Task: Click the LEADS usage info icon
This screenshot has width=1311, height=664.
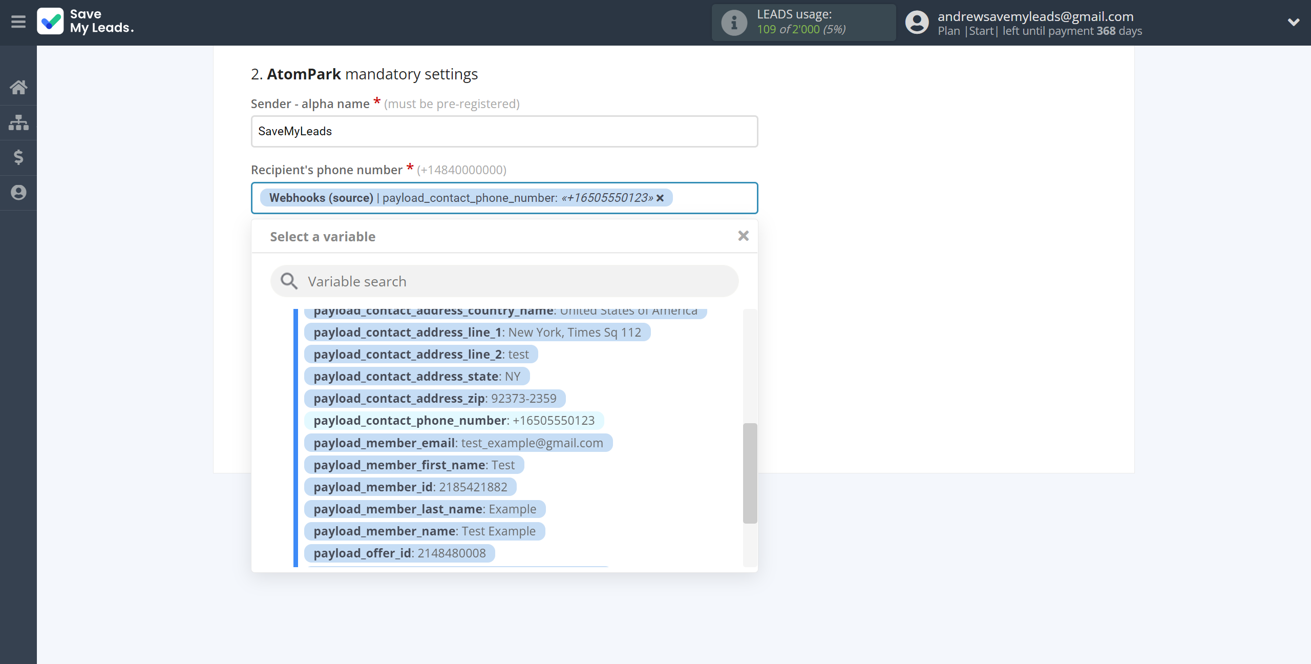Action: click(734, 22)
